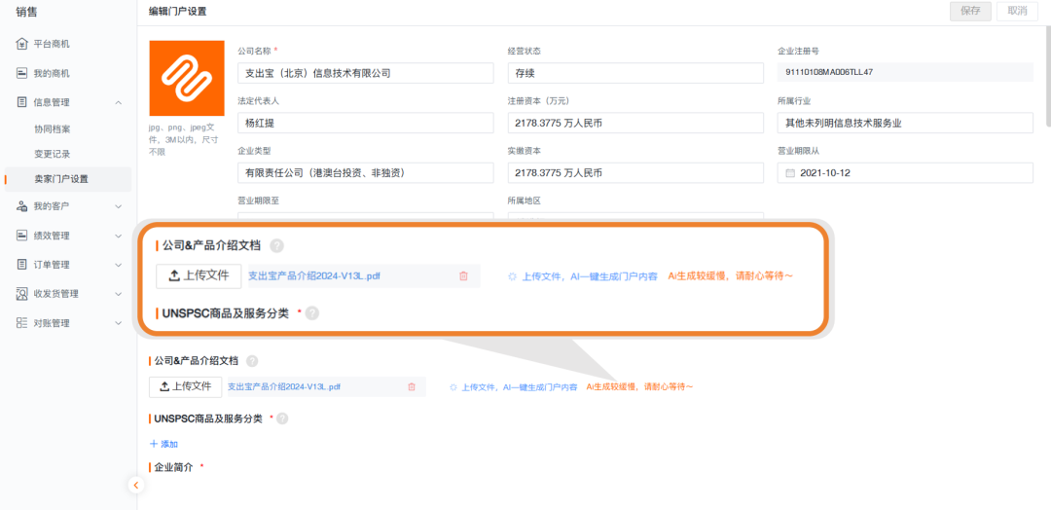Select the 订单管理 sidebar icon
The image size is (1051, 510).
pos(21,265)
